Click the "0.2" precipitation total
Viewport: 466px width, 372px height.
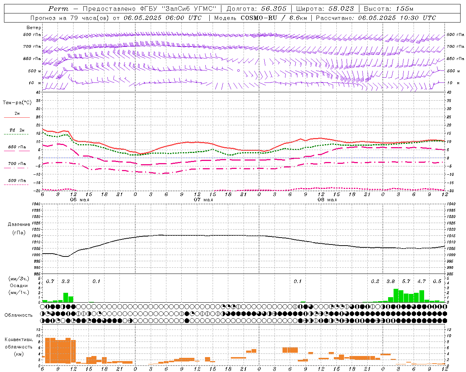[375, 282]
